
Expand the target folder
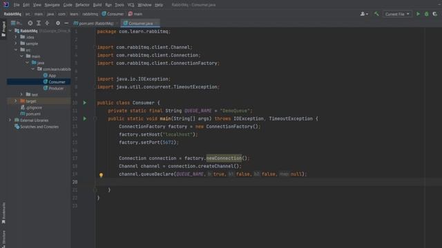16,101
